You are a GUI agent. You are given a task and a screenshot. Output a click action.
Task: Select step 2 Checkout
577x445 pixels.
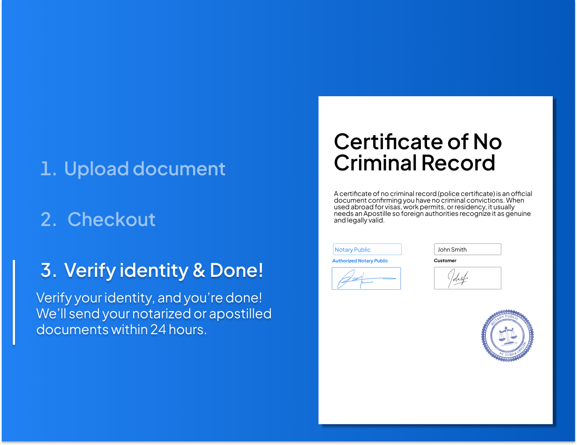point(98,219)
